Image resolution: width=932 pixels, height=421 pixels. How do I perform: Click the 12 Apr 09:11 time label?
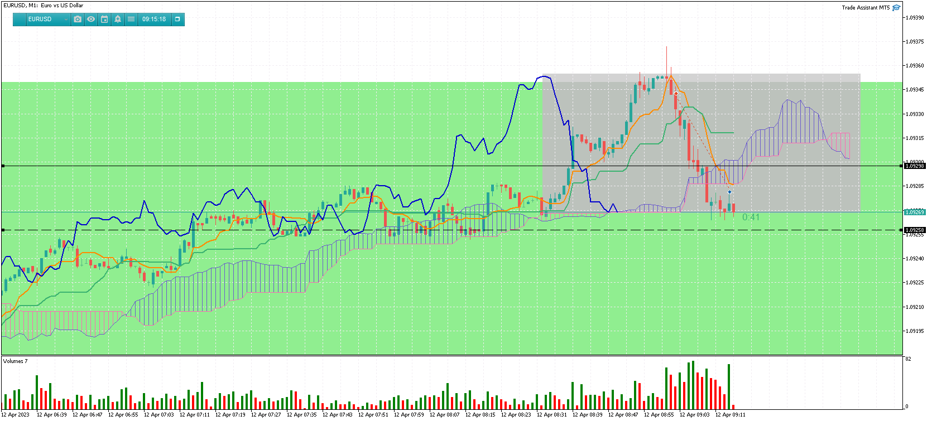(x=731, y=414)
